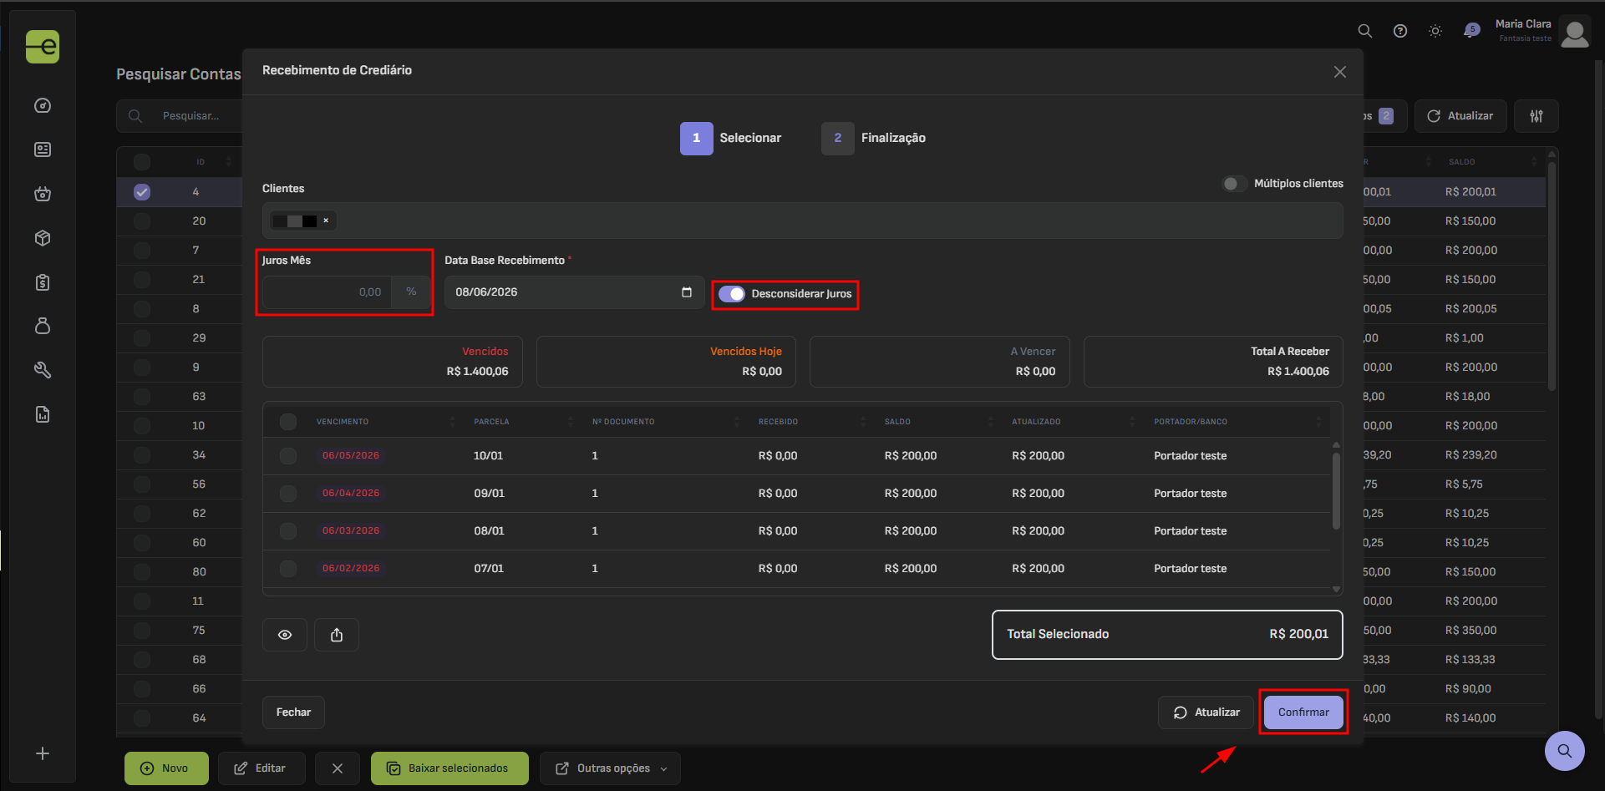Click the plus icon at sidebar bottom

pyautogui.click(x=43, y=753)
